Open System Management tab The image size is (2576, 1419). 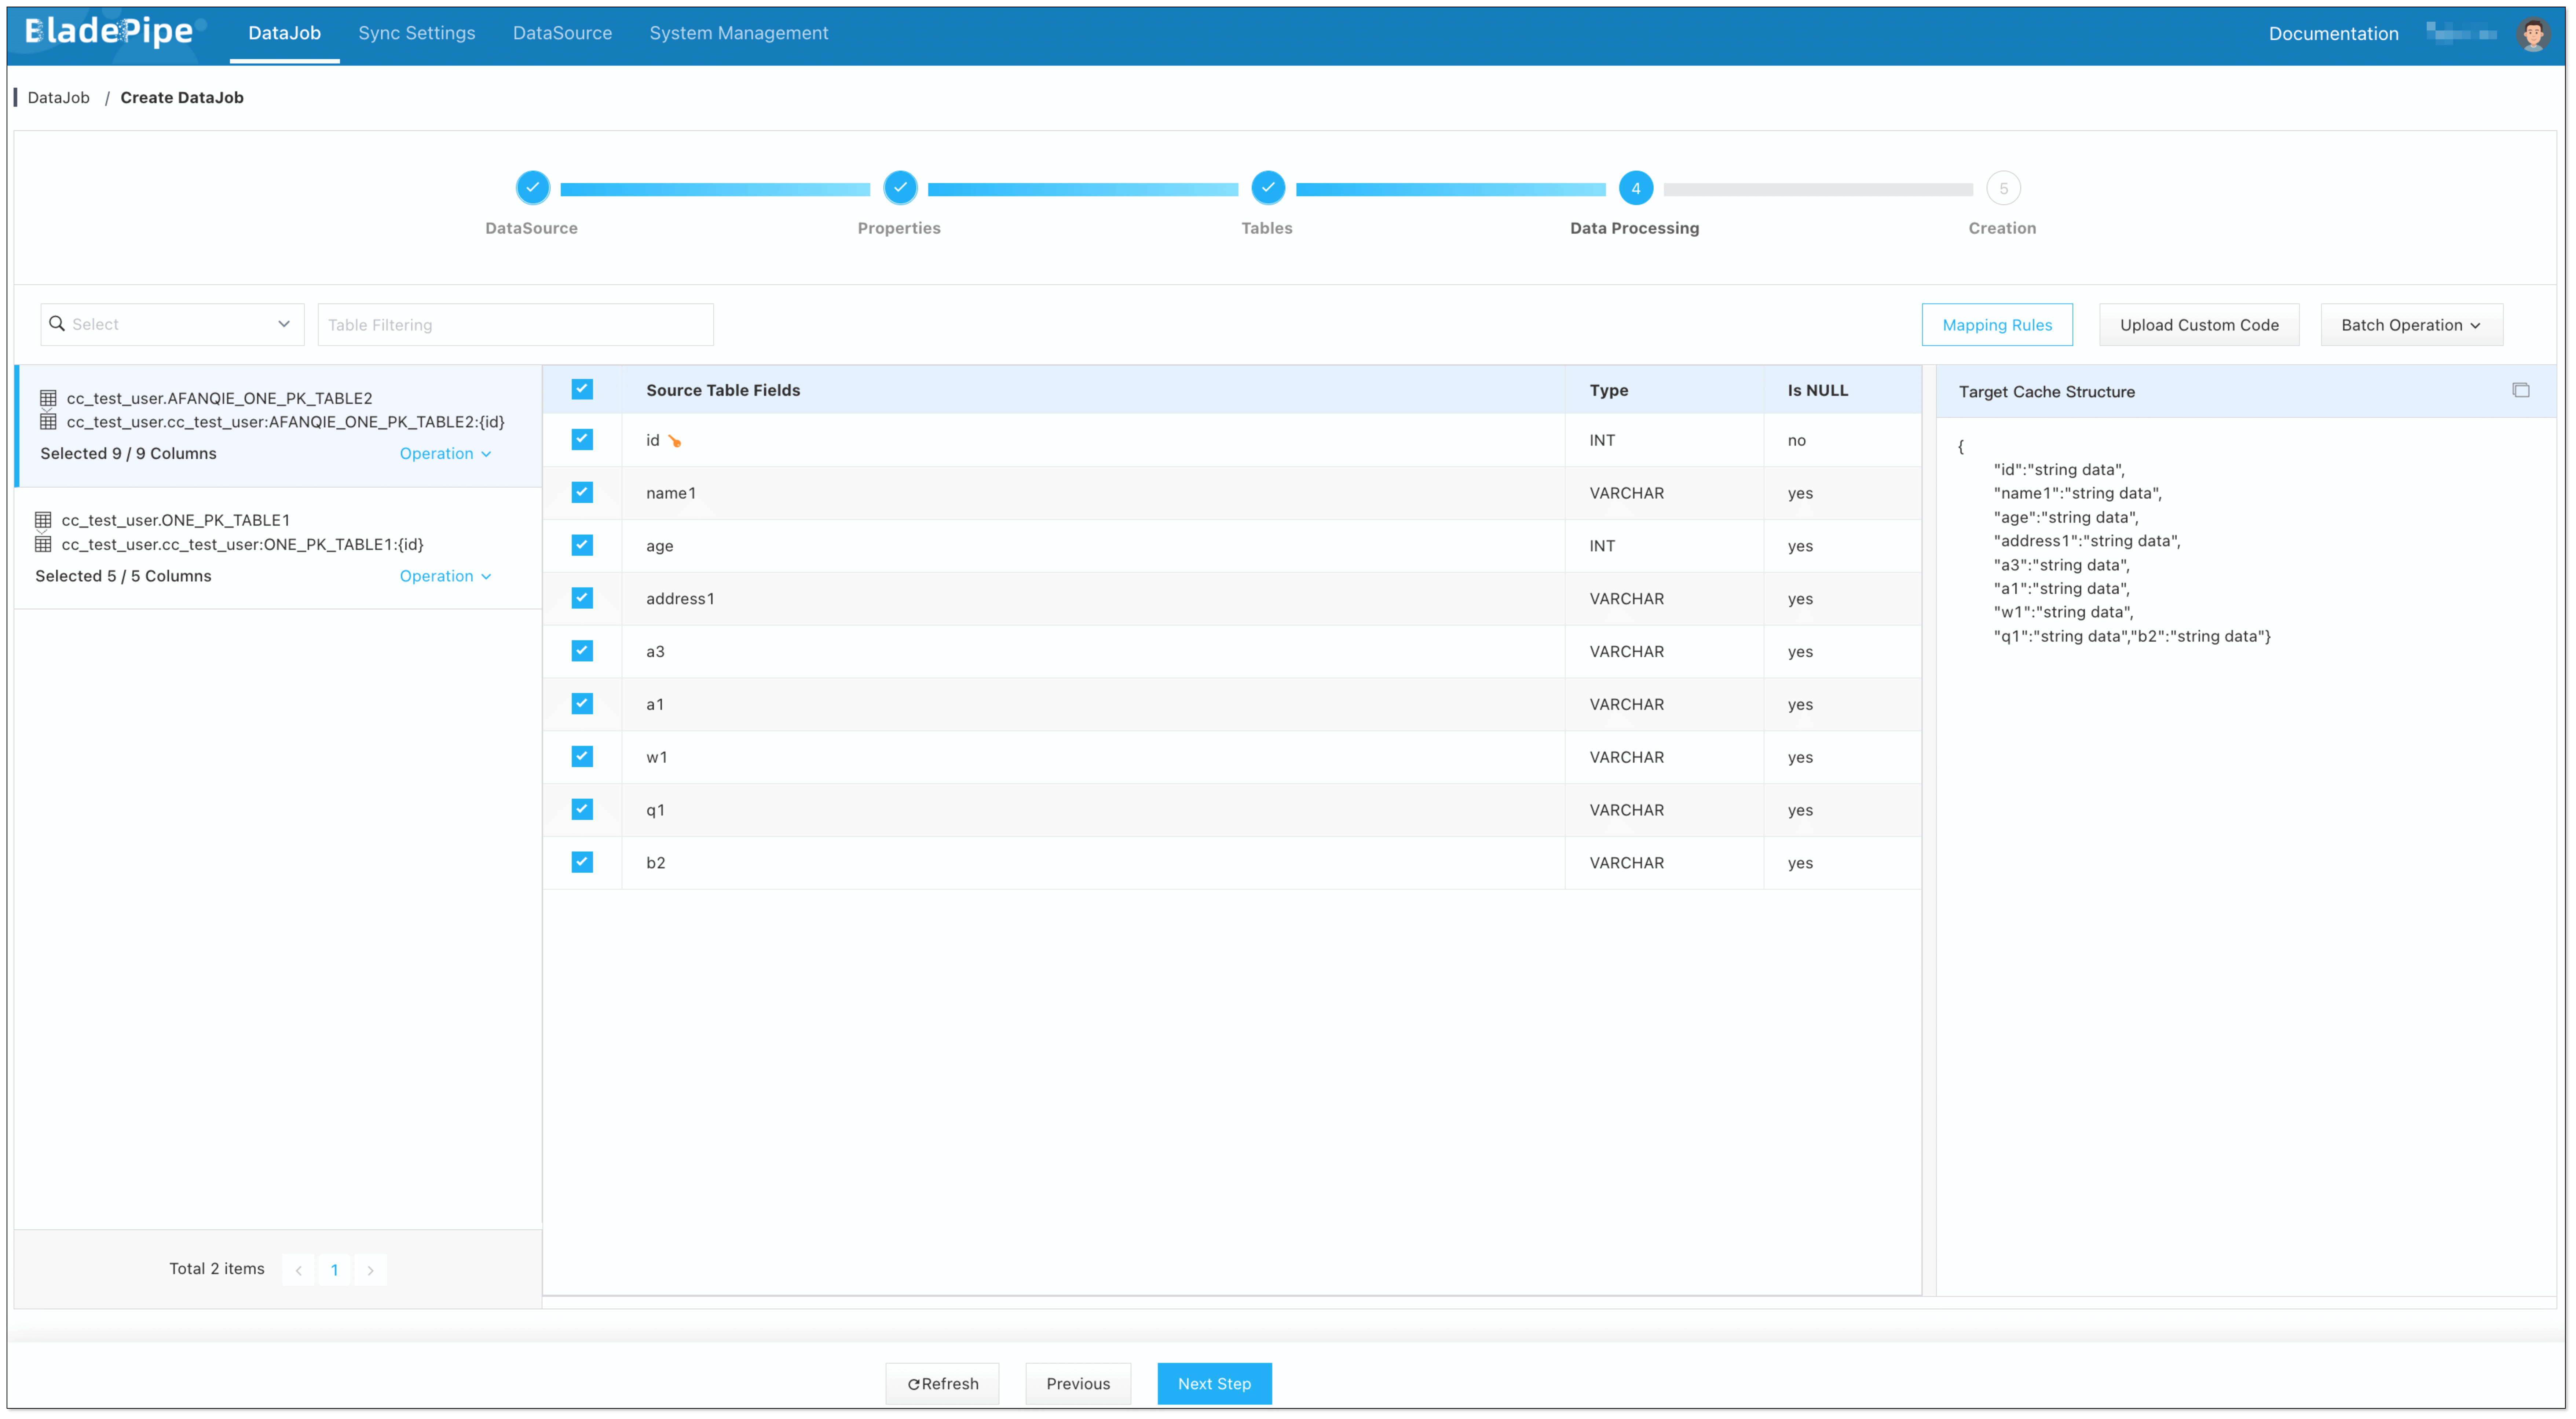coord(739,33)
